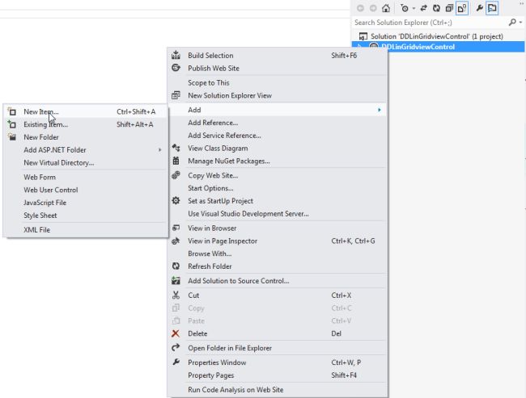This screenshot has width=526, height=398.
Task: Click the Add Solution to Source Control icon
Action: (x=176, y=280)
